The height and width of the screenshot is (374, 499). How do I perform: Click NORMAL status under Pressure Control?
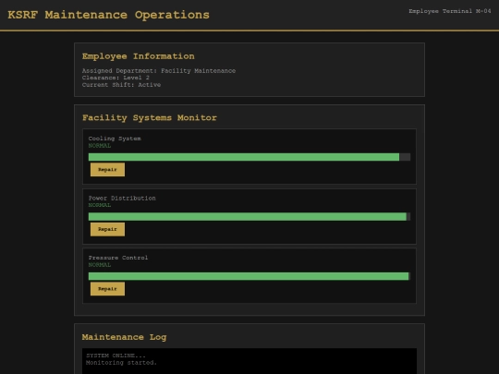[x=100, y=265]
